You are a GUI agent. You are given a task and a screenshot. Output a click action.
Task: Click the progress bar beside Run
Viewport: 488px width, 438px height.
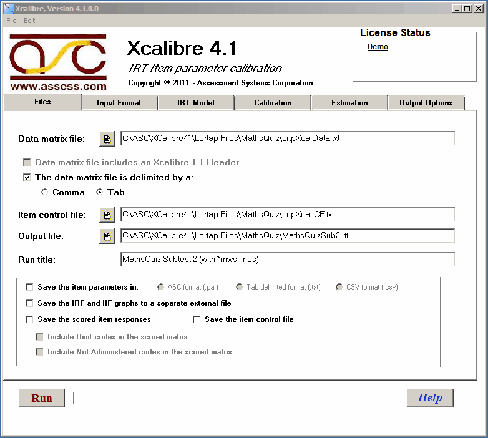tap(233, 398)
